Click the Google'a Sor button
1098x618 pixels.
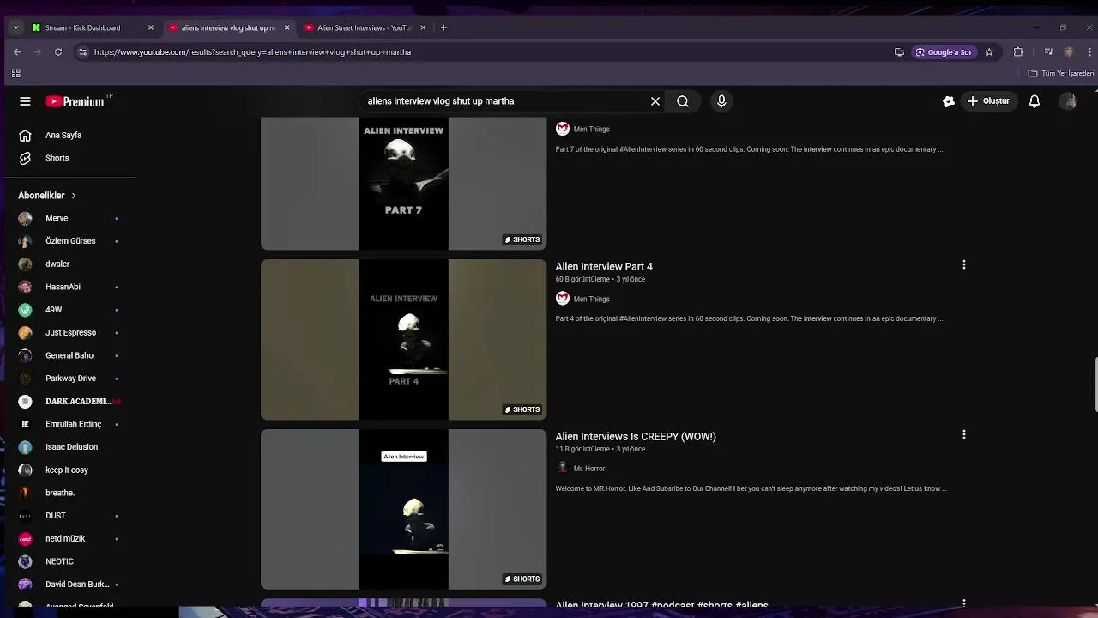[944, 51]
